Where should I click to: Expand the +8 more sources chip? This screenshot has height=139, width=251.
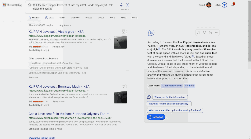click(x=190, y=86)
